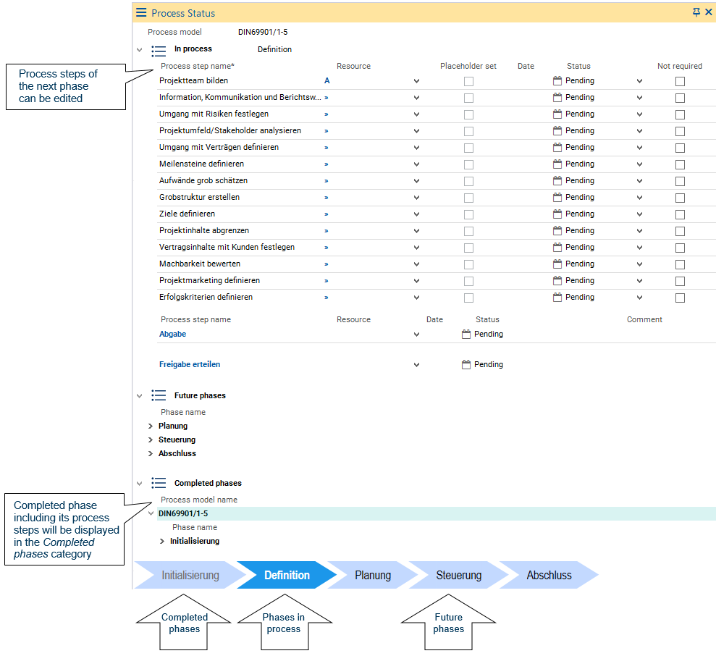Check Not required for Umgang mit Risiken festlegen
This screenshot has width=716, height=656.
pyautogui.click(x=680, y=114)
